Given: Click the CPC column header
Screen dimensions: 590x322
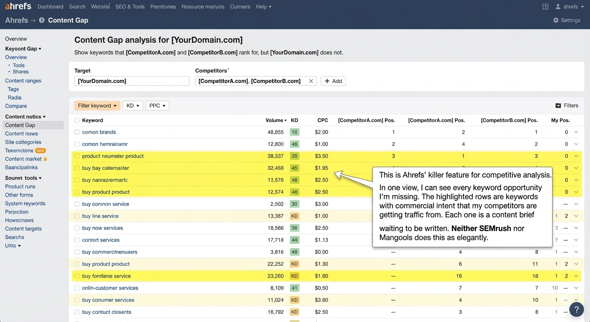Looking at the screenshot, I should [x=323, y=120].
